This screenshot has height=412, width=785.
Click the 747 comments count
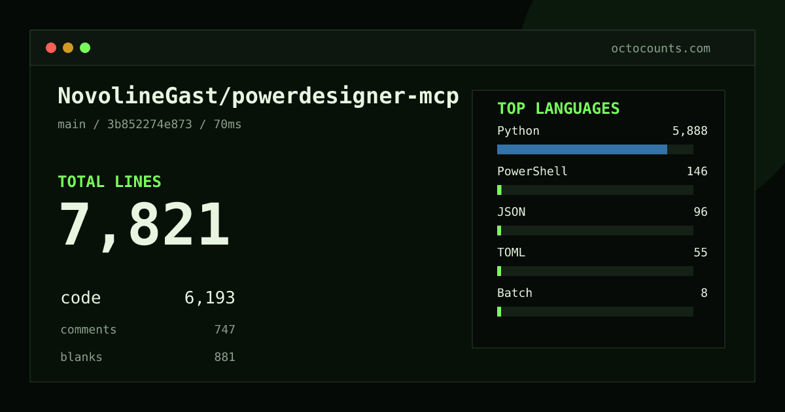pyautogui.click(x=224, y=330)
